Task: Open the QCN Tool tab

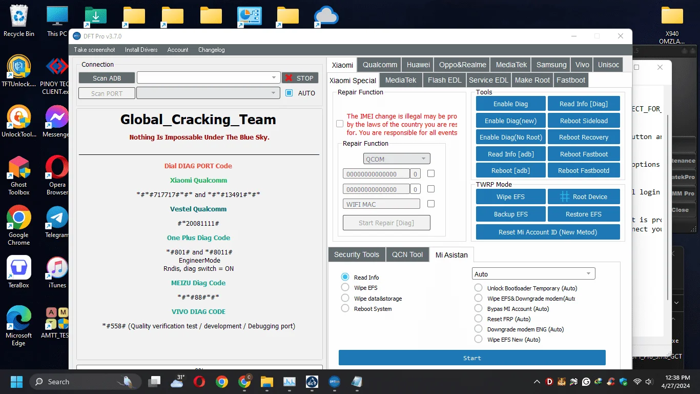Action: point(407,254)
